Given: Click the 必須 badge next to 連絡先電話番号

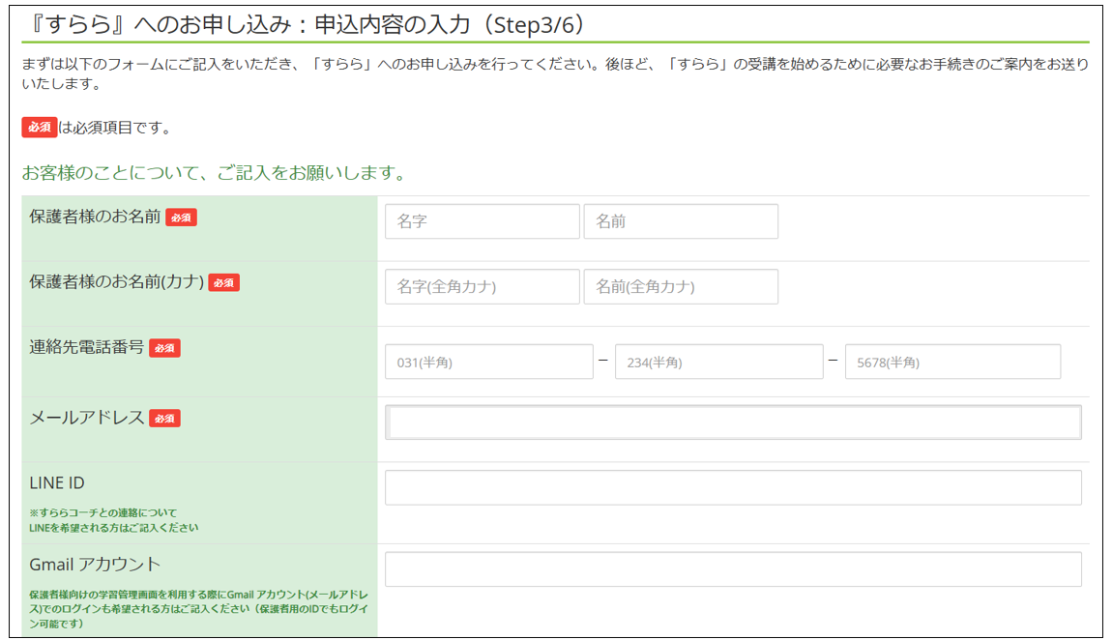Looking at the screenshot, I should coord(164,348).
